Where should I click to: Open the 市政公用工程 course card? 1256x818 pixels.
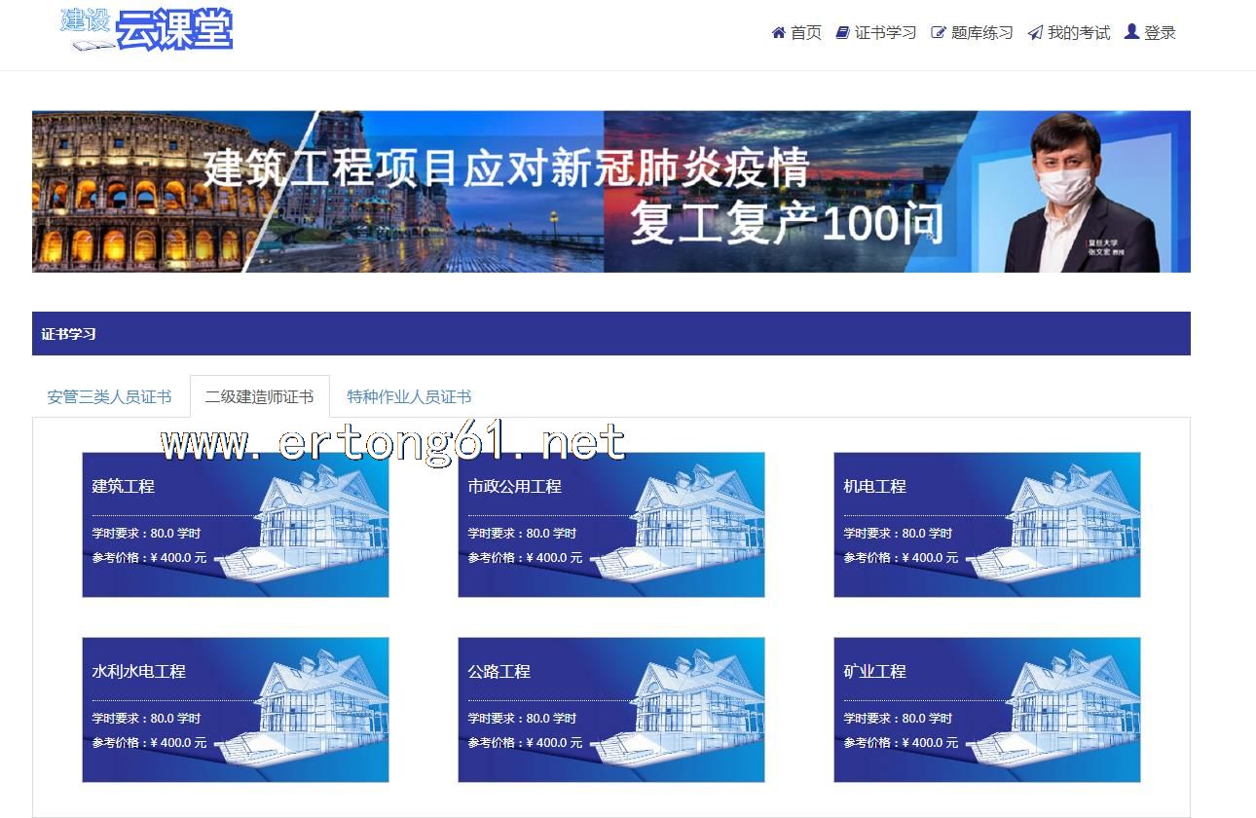click(x=611, y=525)
